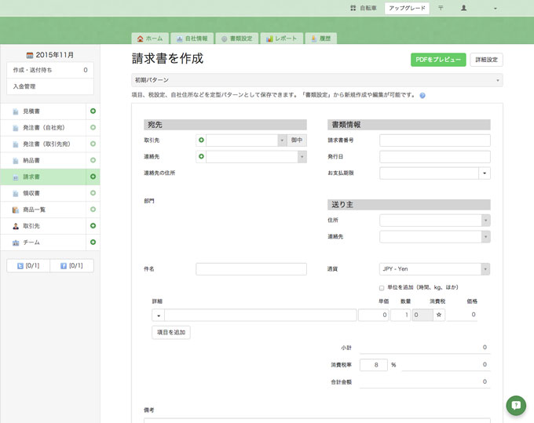The height and width of the screenshot is (423, 534).
Task: Open the 連絡先 recipient dropdown arrow
Action: tap(302, 156)
